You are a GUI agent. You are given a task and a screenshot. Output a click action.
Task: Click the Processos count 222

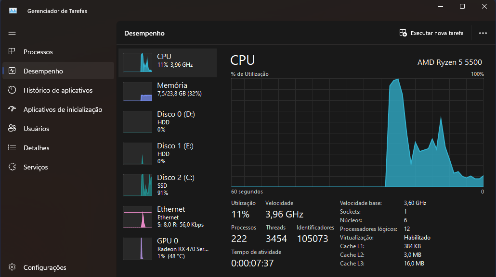click(x=239, y=239)
